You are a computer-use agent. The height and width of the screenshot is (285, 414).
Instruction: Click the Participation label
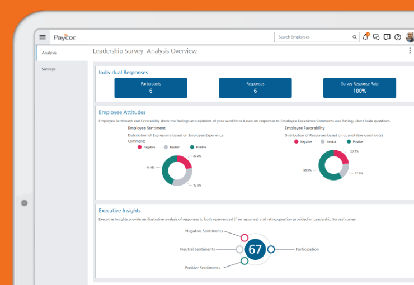307,249
